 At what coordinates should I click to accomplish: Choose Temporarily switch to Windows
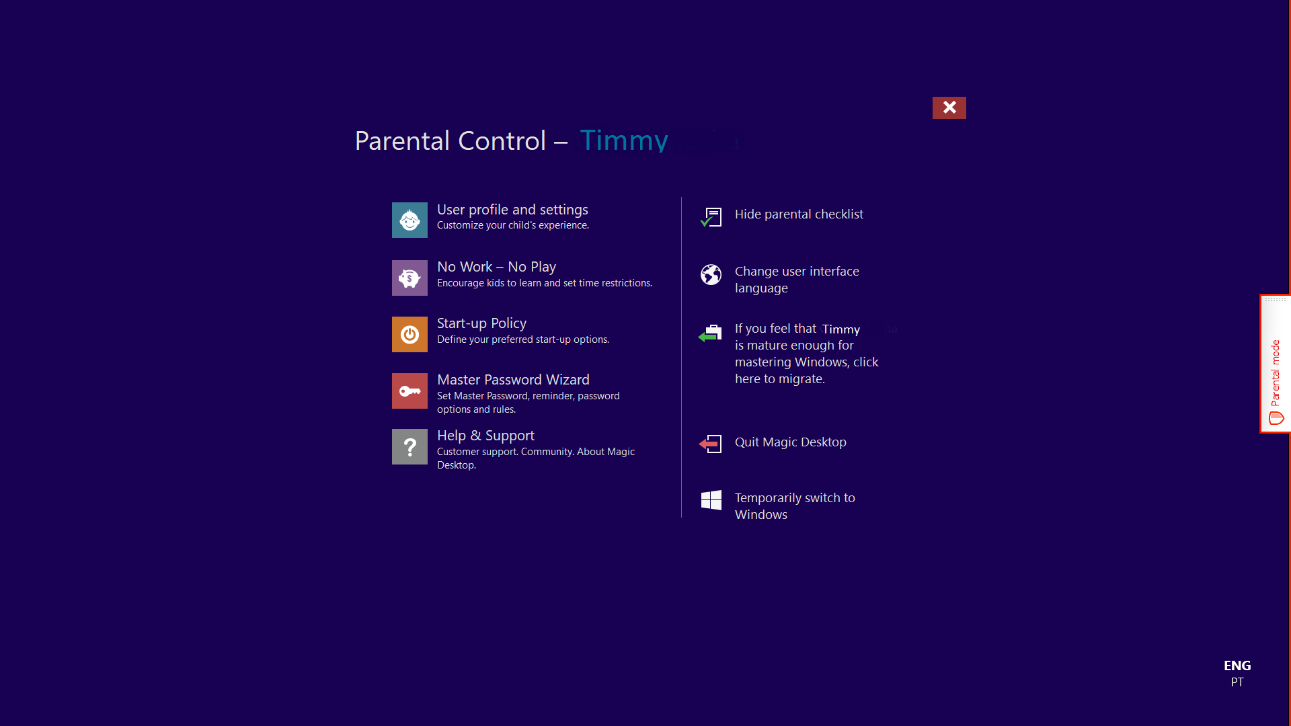(x=795, y=506)
